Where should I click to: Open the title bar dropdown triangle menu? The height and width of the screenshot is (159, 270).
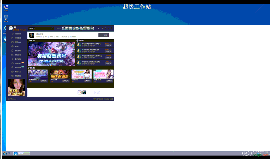[x=102, y=28]
